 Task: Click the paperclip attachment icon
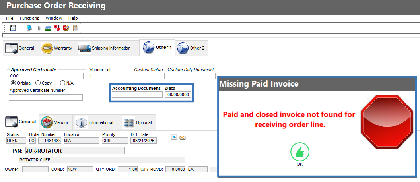click(x=39, y=28)
